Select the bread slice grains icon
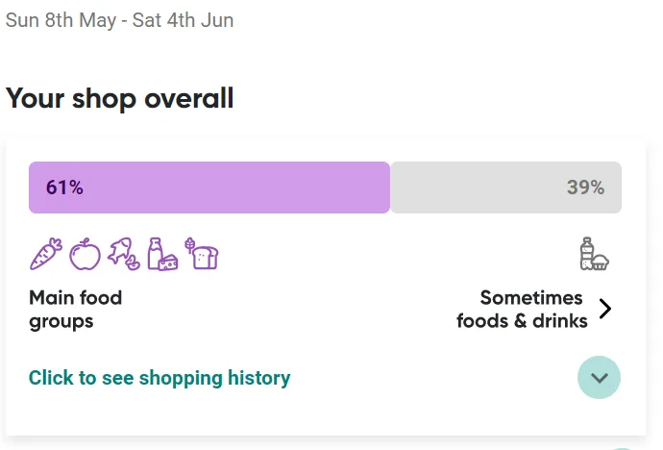 coord(202,254)
